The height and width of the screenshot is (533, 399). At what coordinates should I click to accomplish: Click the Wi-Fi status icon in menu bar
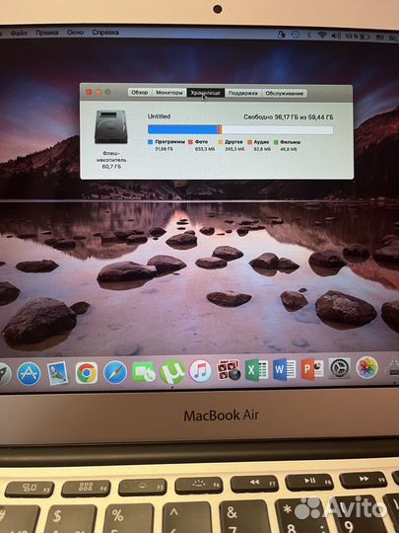point(322,35)
